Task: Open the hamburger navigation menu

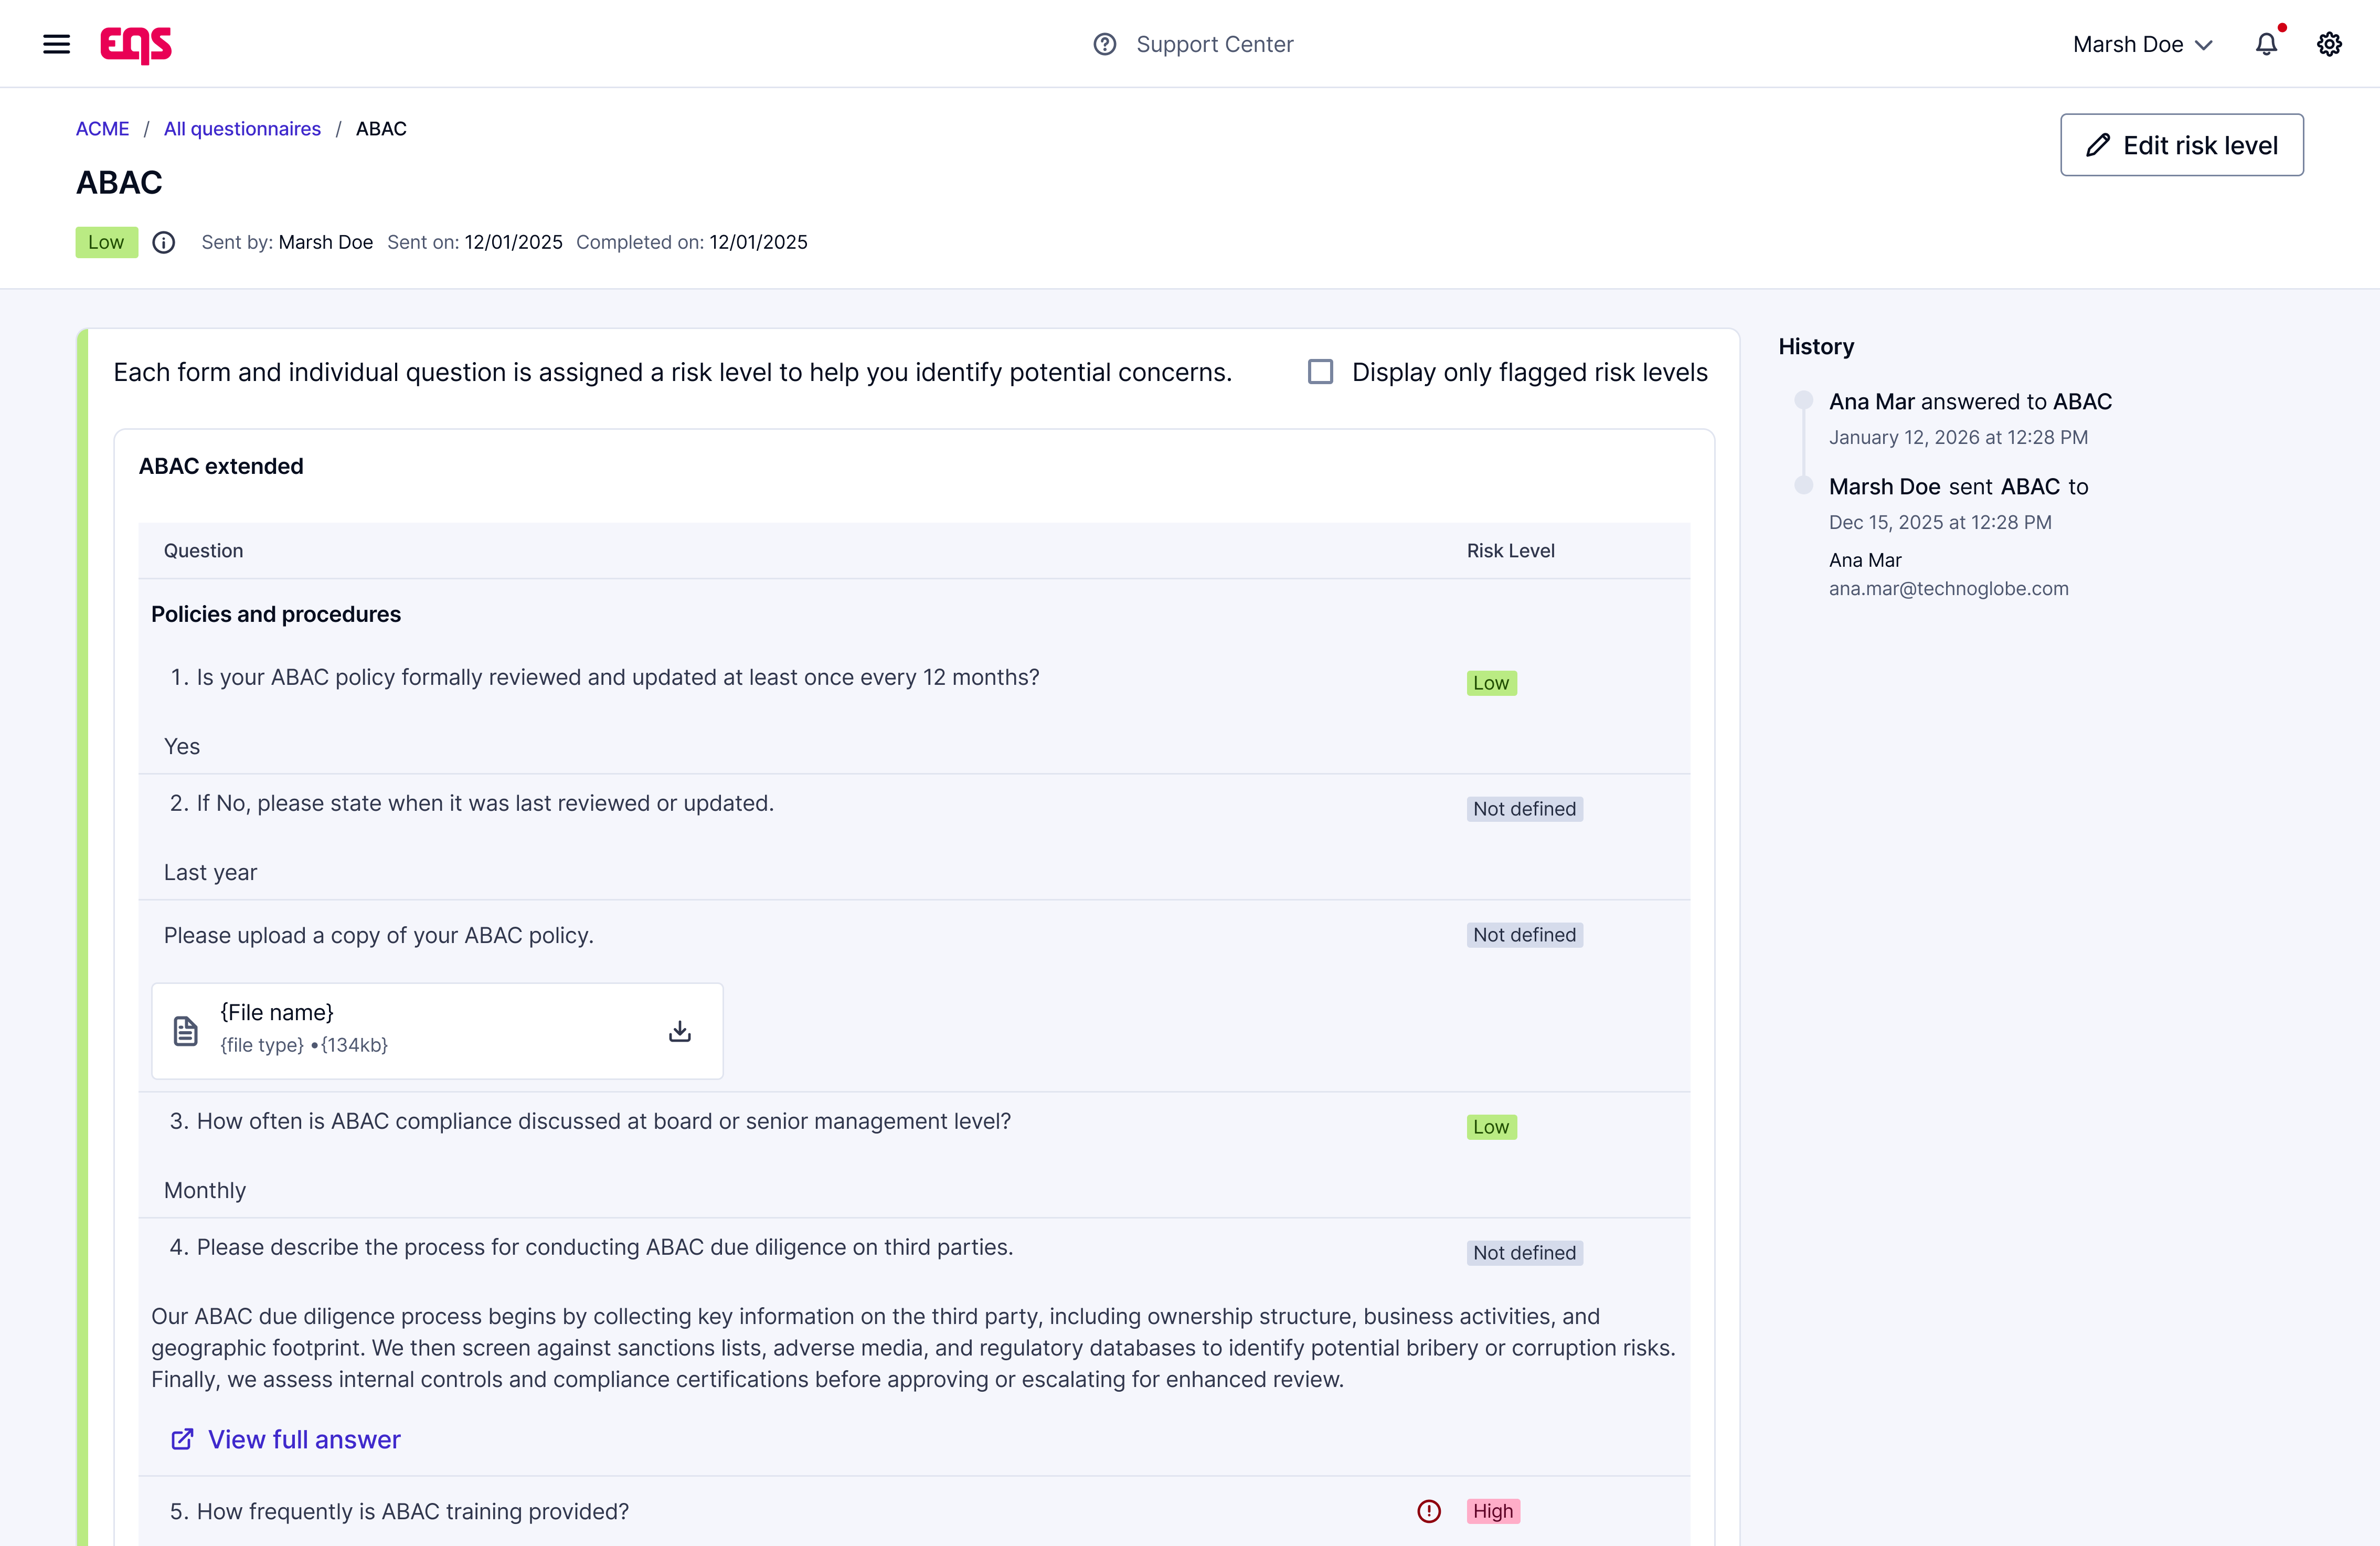Action: click(56, 44)
